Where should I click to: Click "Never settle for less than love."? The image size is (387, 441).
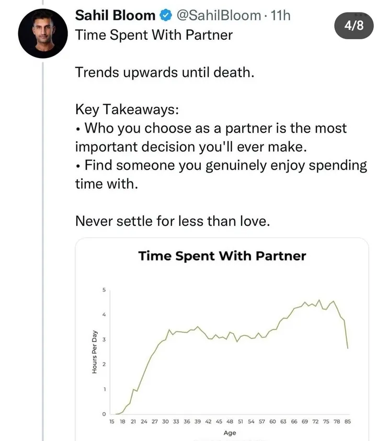pyautogui.click(x=173, y=221)
